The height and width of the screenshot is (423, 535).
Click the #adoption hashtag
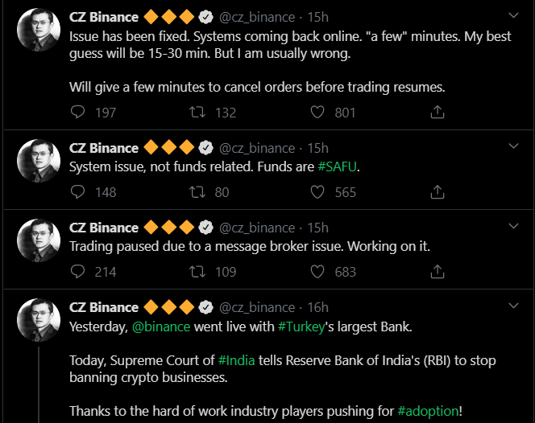428,411
